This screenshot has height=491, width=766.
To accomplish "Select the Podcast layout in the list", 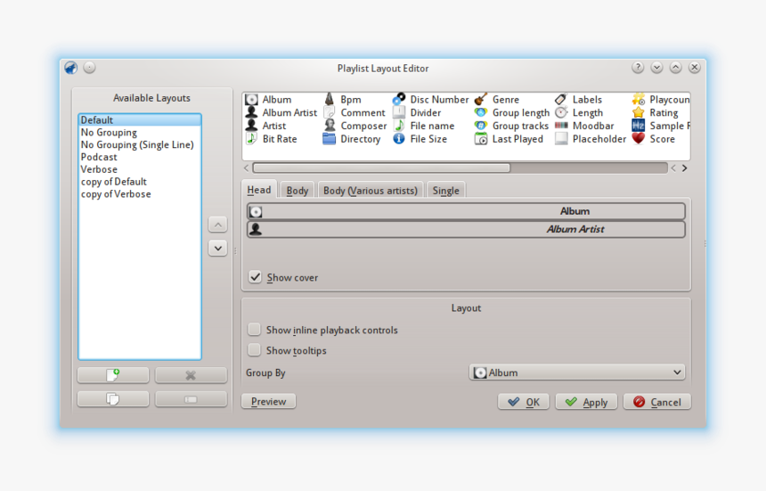I will point(99,157).
